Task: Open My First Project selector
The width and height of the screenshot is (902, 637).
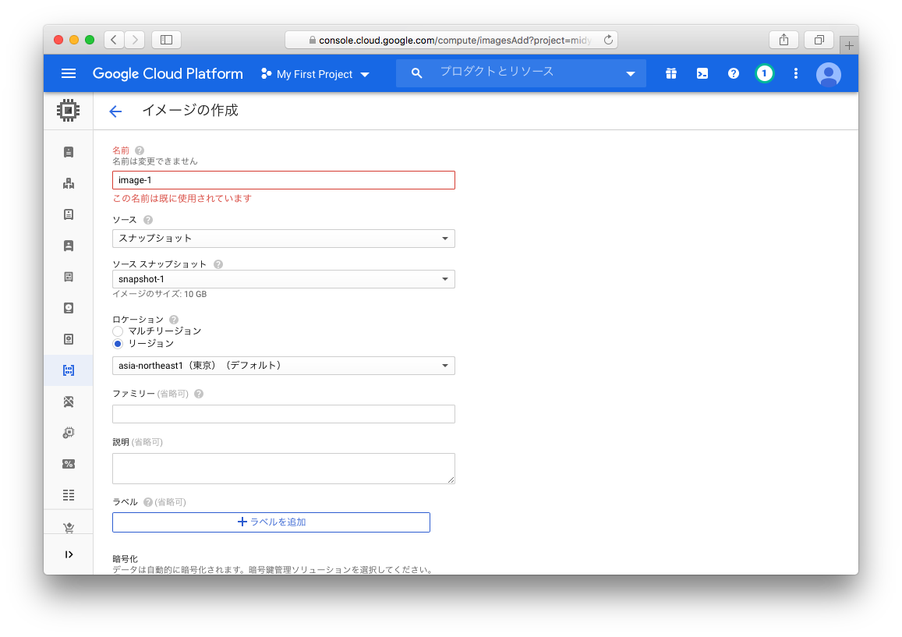Action: (x=315, y=74)
